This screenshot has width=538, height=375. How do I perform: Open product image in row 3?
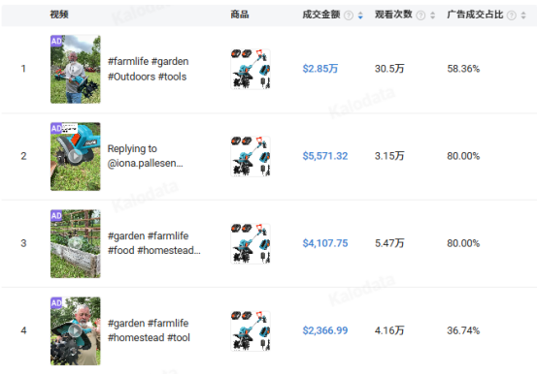[251, 244]
